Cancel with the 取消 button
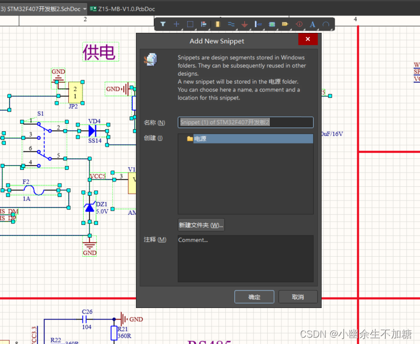This screenshot has width=420, height=344. (x=298, y=297)
